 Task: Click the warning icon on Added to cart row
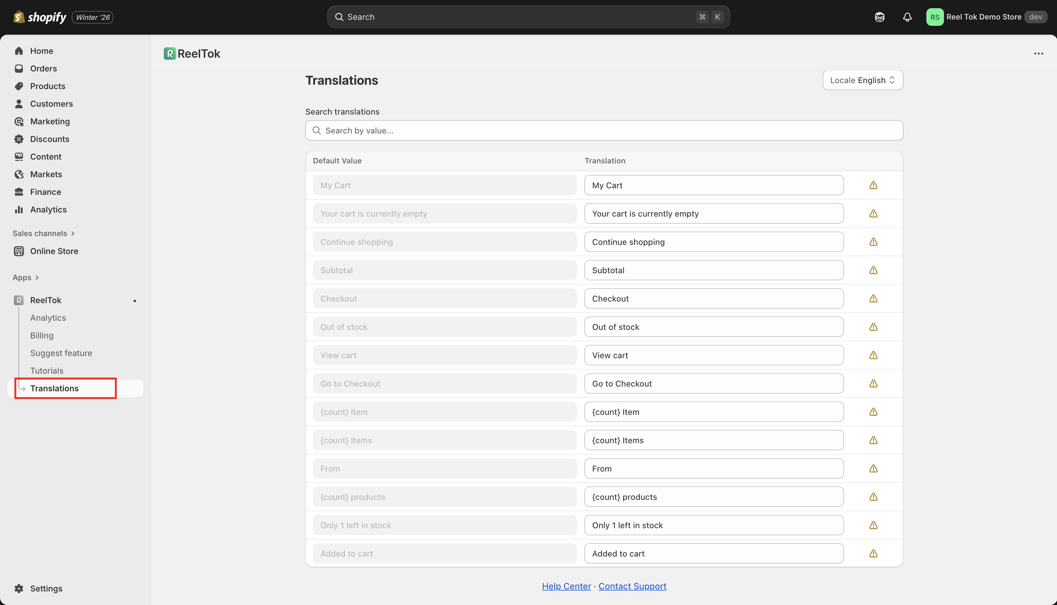(x=873, y=553)
